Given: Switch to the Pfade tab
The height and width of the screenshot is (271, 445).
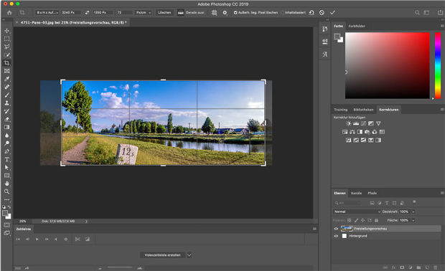Looking at the screenshot, I should (372, 194).
